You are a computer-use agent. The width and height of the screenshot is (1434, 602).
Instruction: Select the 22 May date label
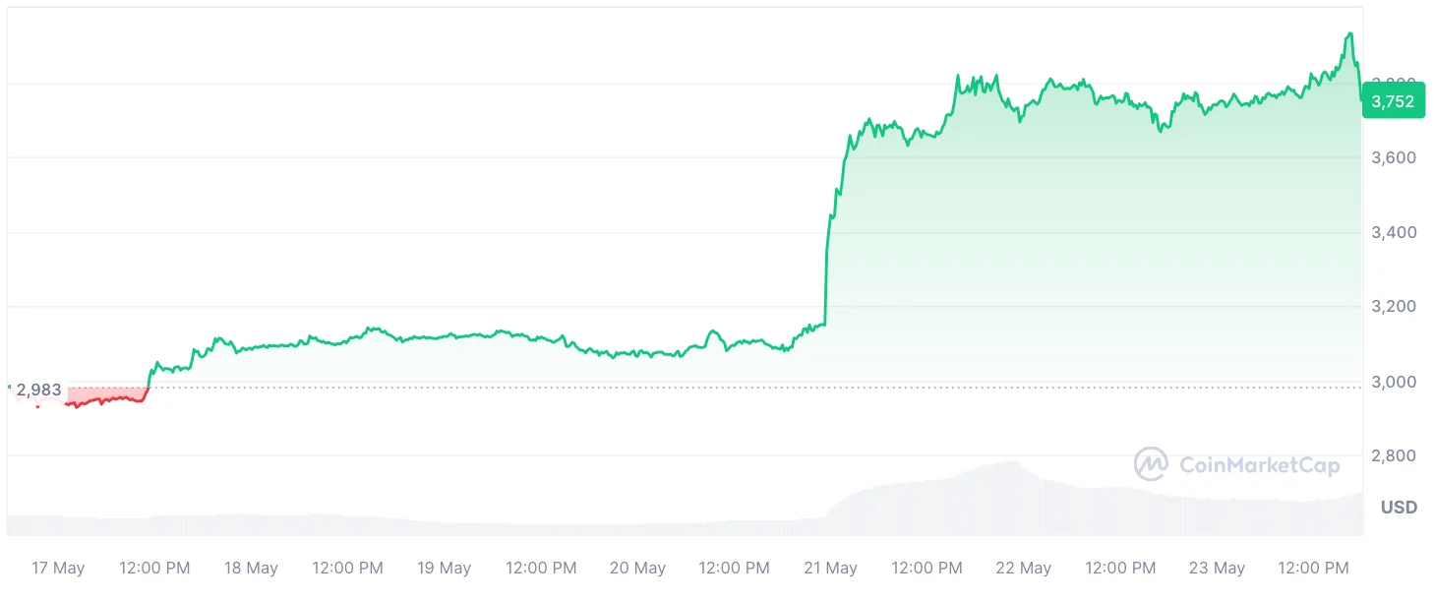click(x=1023, y=569)
